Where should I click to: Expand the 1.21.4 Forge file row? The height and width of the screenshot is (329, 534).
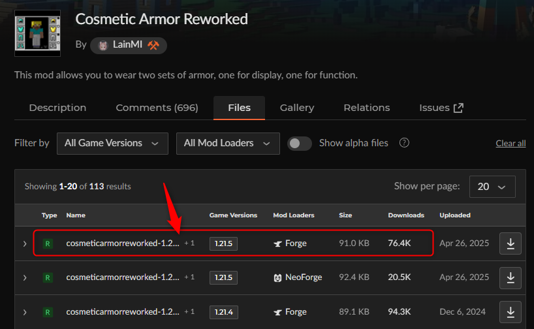(x=25, y=312)
